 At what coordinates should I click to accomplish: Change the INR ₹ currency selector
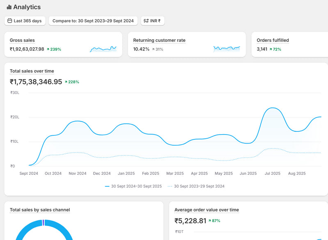coord(153,21)
